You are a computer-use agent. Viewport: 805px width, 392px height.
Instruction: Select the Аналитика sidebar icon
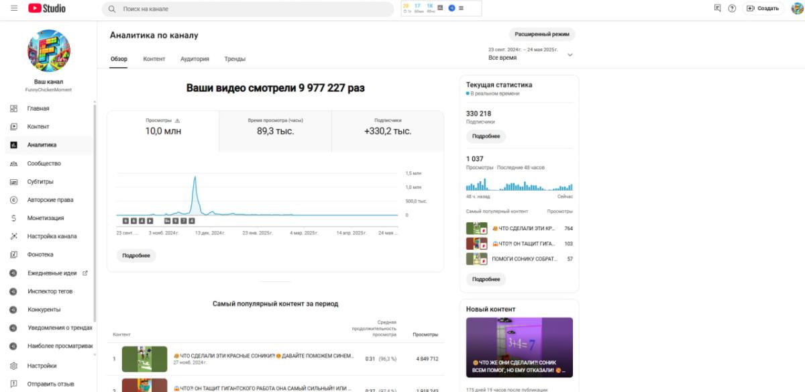[13, 145]
